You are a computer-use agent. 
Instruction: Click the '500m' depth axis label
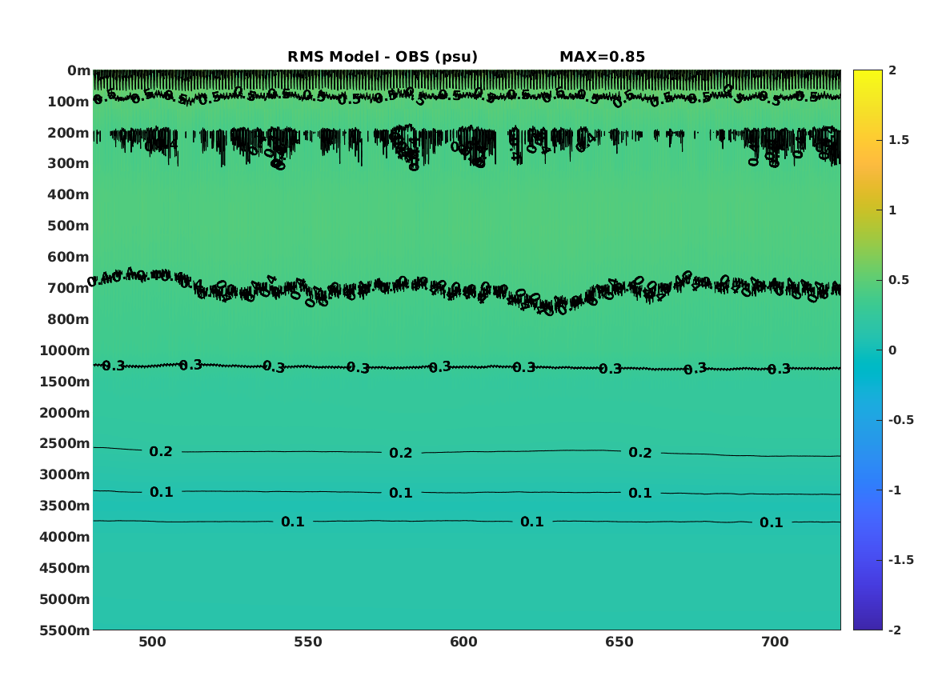[x=69, y=226]
